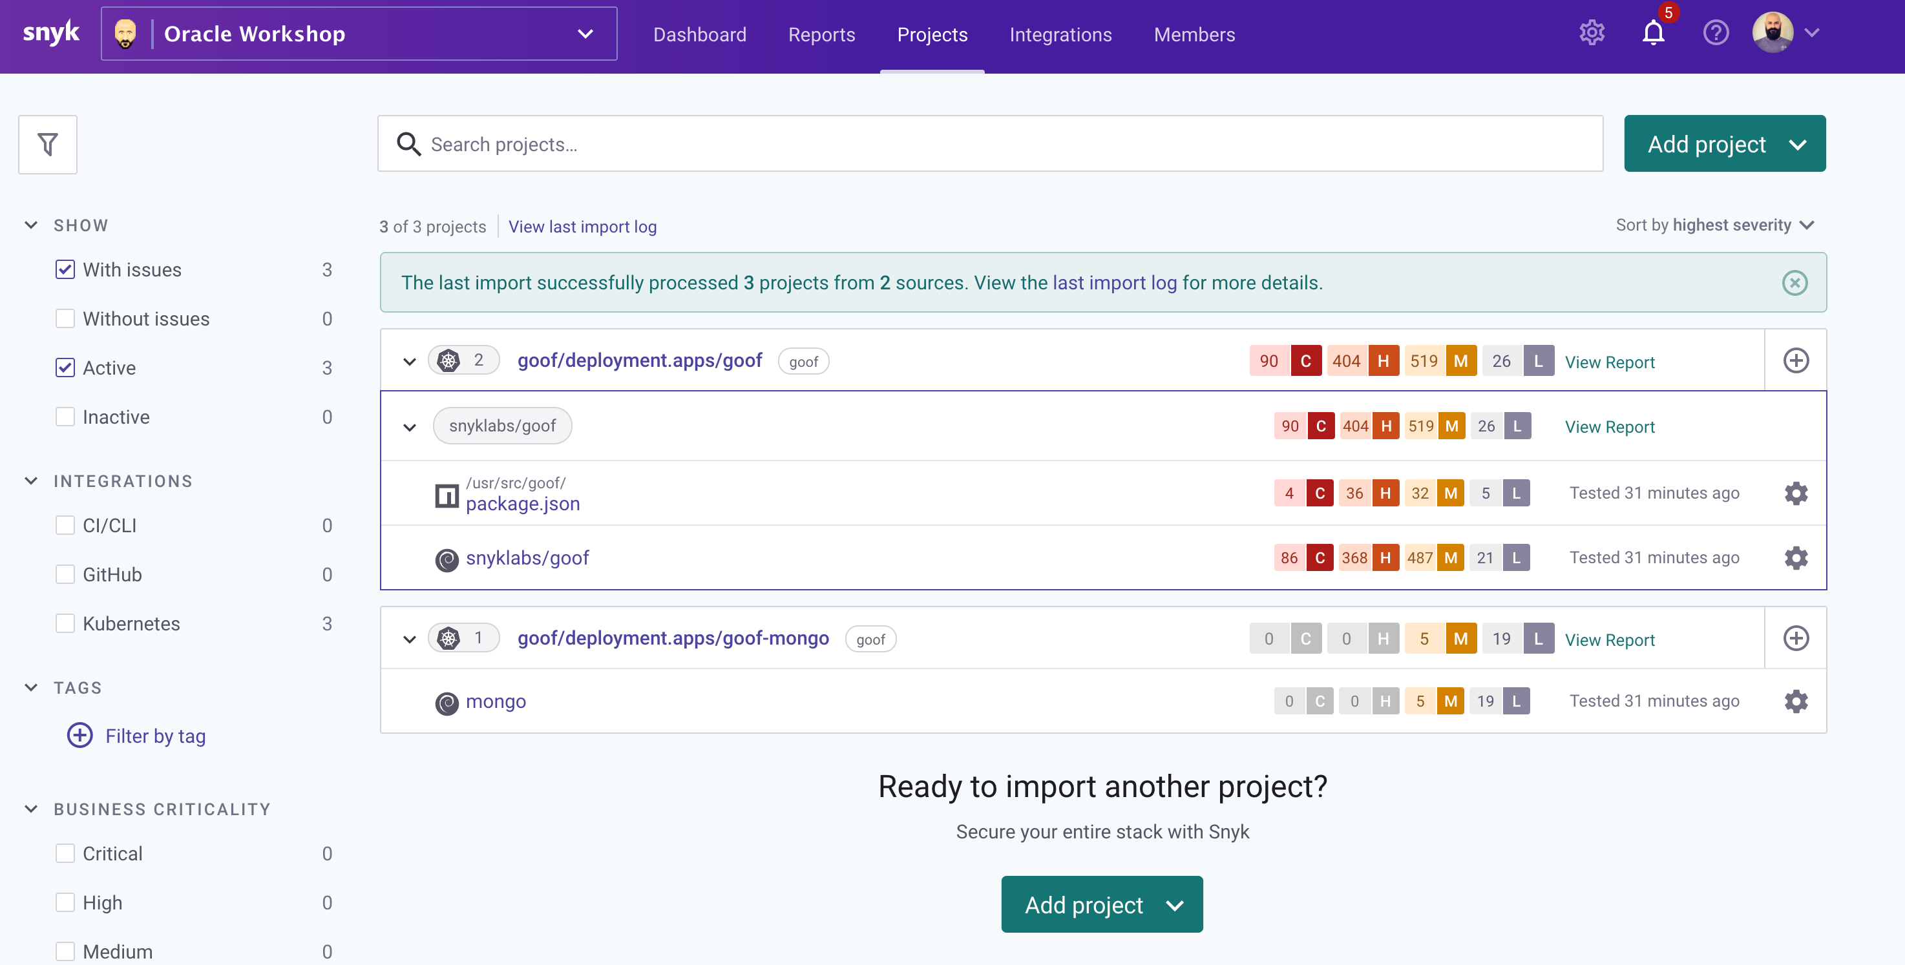Check the Kubernetes integration filter

click(65, 623)
